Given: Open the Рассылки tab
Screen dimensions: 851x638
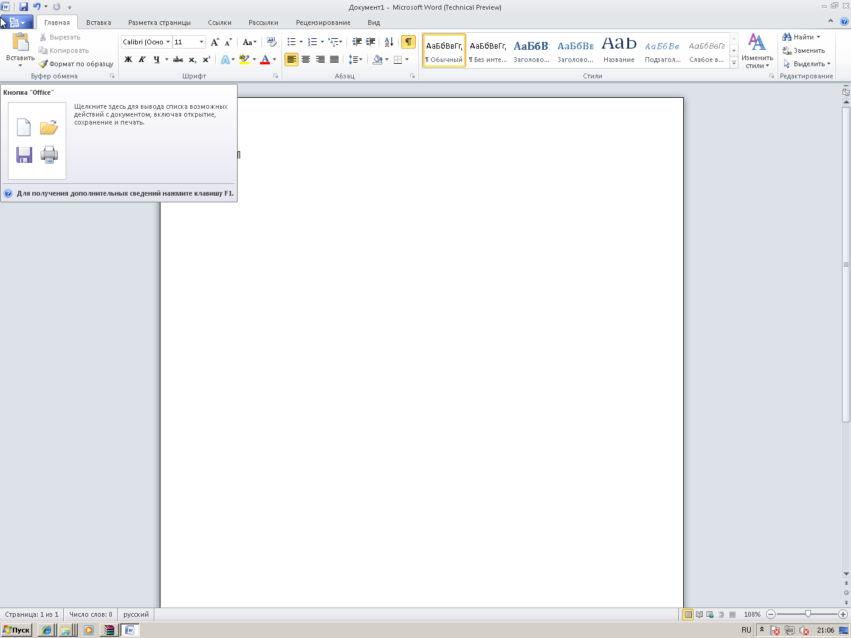Looking at the screenshot, I should click(263, 22).
